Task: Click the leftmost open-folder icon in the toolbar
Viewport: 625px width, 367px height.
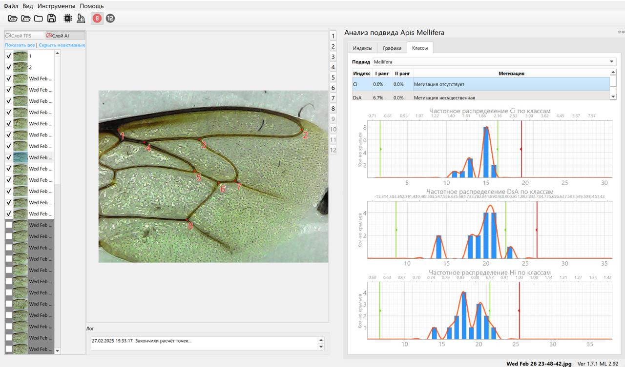Action: (13, 19)
